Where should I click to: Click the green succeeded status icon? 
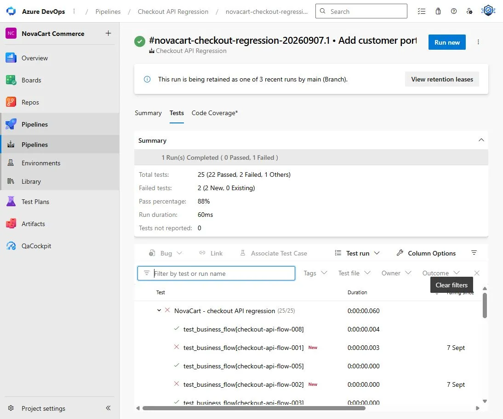[x=140, y=41]
